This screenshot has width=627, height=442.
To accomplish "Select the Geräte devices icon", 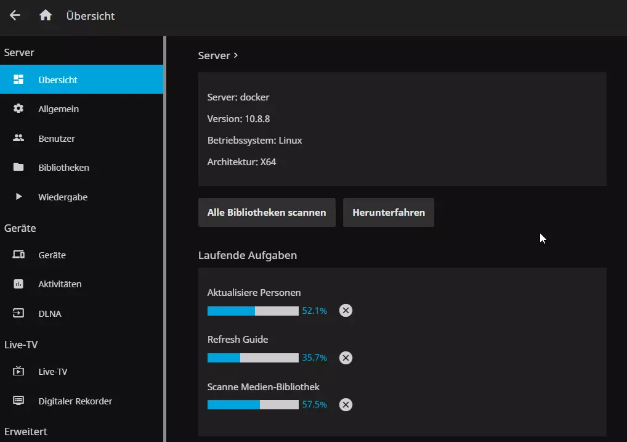I will (x=17, y=255).
